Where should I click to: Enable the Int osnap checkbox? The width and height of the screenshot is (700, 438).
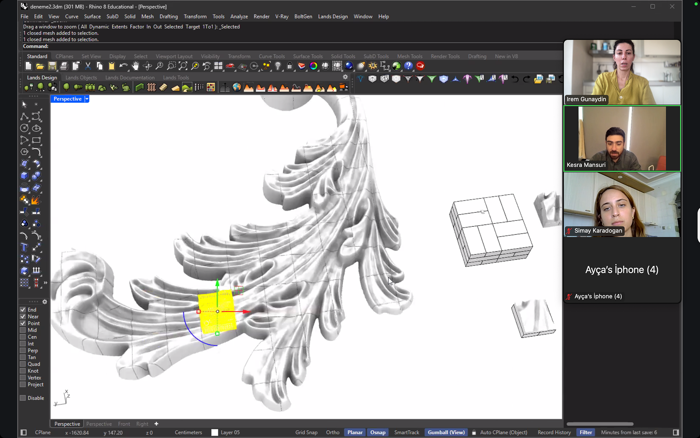point(23,344)
